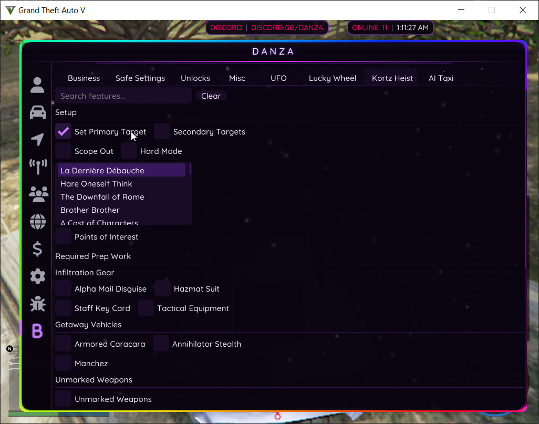Open the vehicle car sidebar icon
539x424 pixels.
pyautogui.click(x=37, y=112)
